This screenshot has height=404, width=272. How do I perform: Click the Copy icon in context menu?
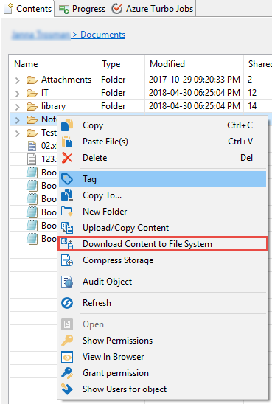pos(67,125)
